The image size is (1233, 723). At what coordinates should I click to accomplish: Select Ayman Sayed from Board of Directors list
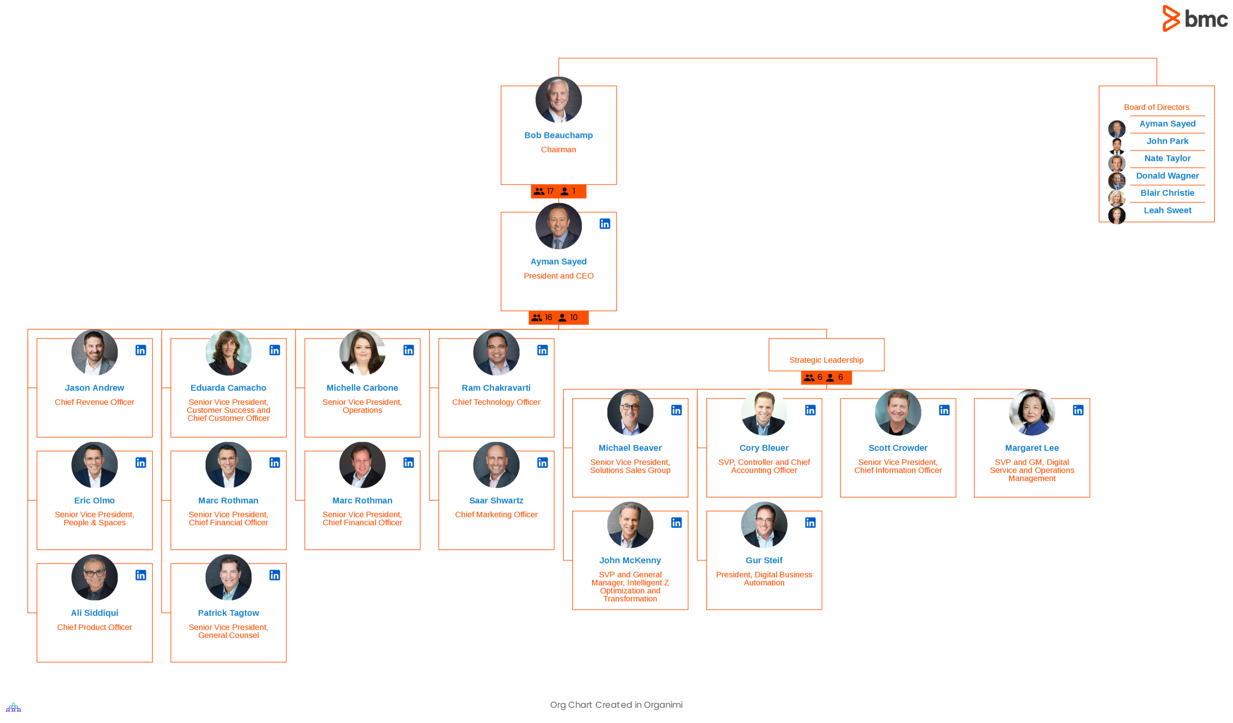coord(1166,123)
